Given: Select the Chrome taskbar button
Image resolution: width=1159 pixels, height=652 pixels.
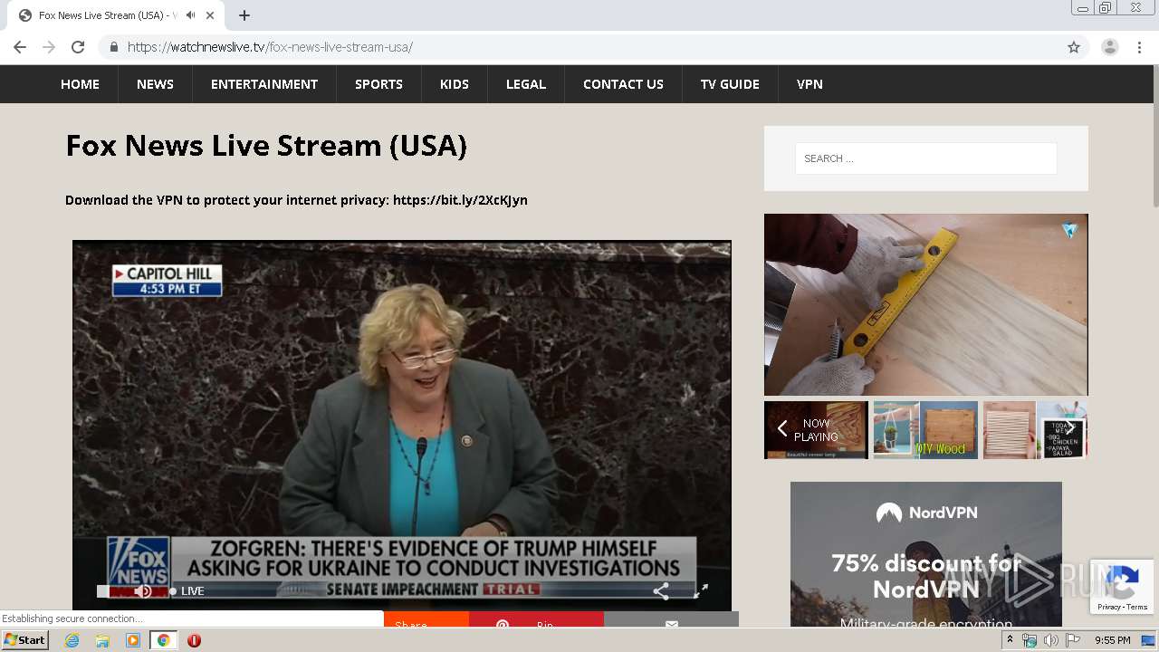Looking at the screenshot, I should (163, 640).
